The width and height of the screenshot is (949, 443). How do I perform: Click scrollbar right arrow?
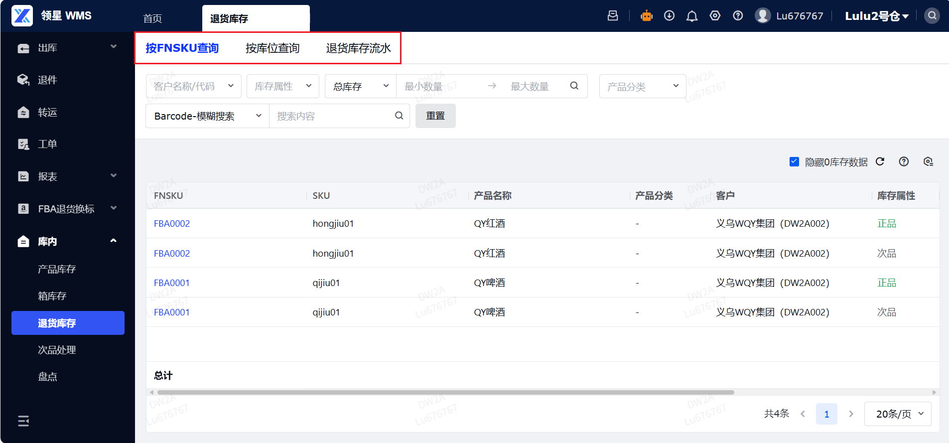click(935, 392)
